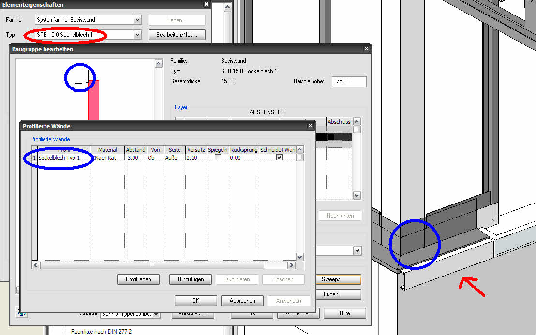Click the Hinzufügen button
The width and height of the screenshot is (536, 335).
[x=191, y=279]
